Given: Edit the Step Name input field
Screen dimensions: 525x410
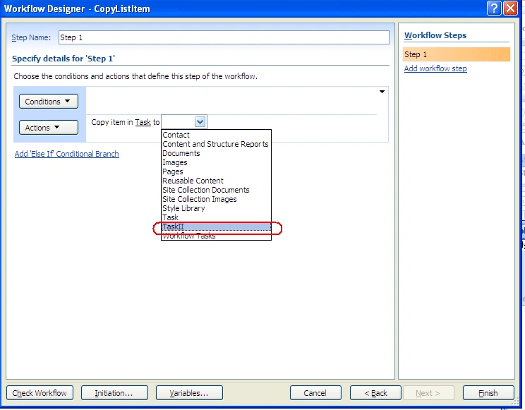Looking at the screenshot, I should (224, 37).
